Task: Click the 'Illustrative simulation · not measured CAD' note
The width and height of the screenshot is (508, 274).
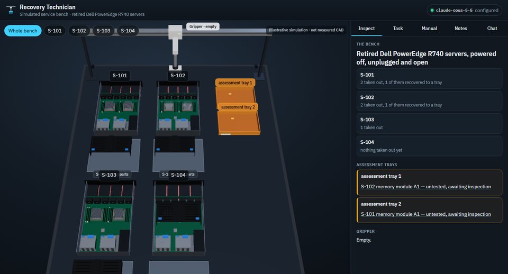Action: pos(306,30)
